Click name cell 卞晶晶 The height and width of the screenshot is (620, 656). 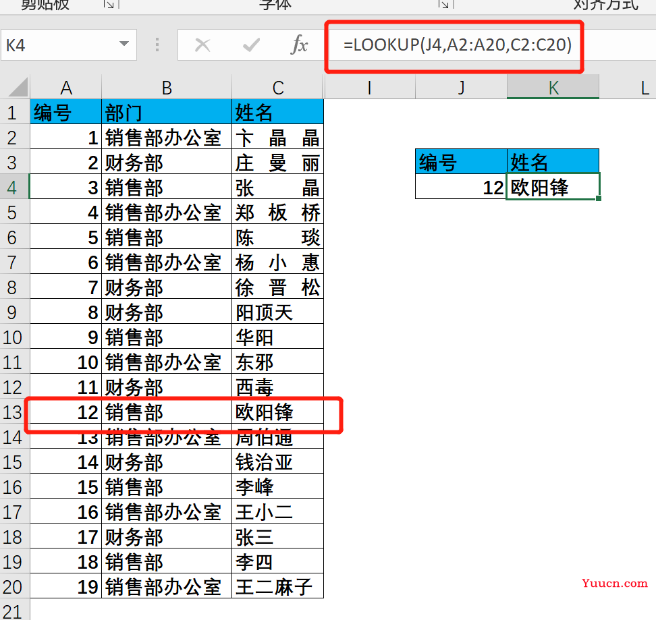278,137
